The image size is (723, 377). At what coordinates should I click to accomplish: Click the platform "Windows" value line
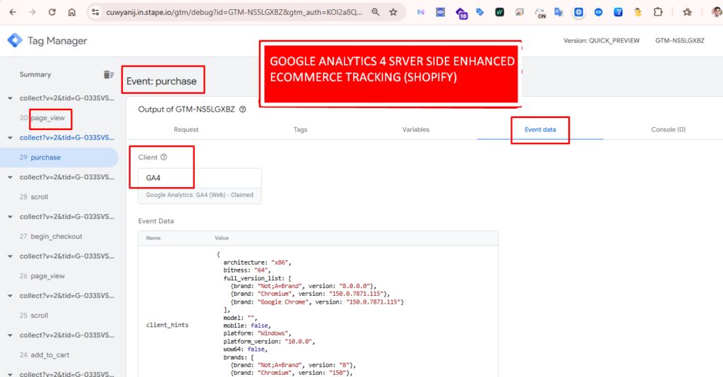257,333
